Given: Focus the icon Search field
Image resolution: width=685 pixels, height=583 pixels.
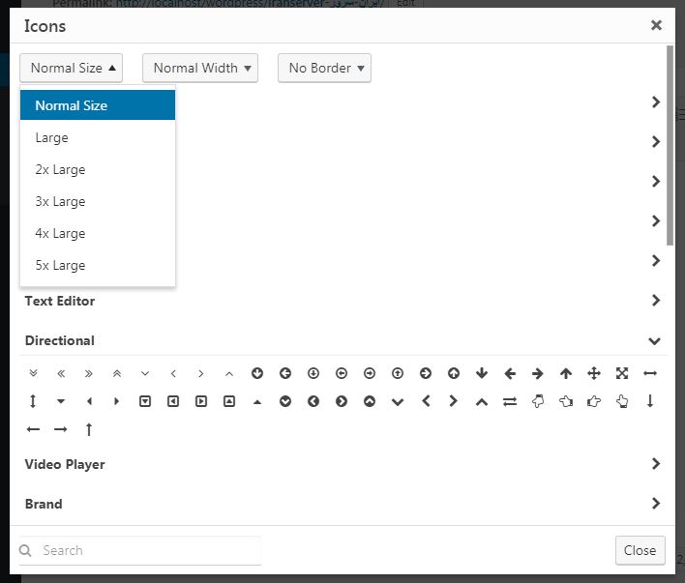Looking at the screenshot, I should (139, 550).
